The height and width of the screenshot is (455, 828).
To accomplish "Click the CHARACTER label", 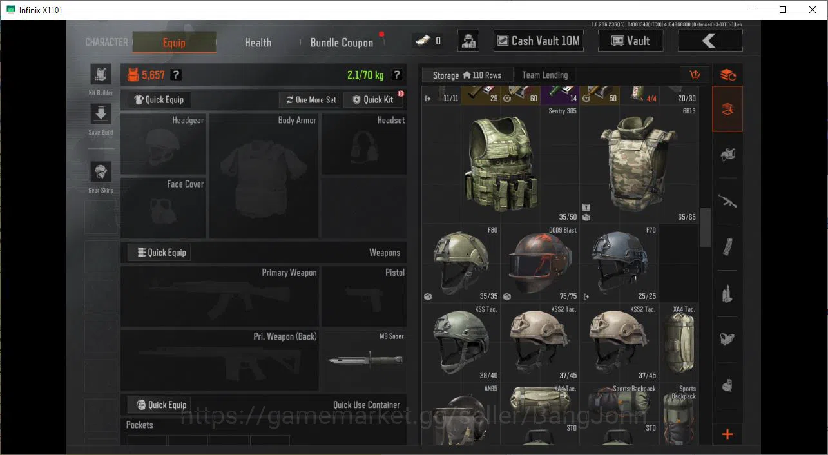I will (106, 42).
